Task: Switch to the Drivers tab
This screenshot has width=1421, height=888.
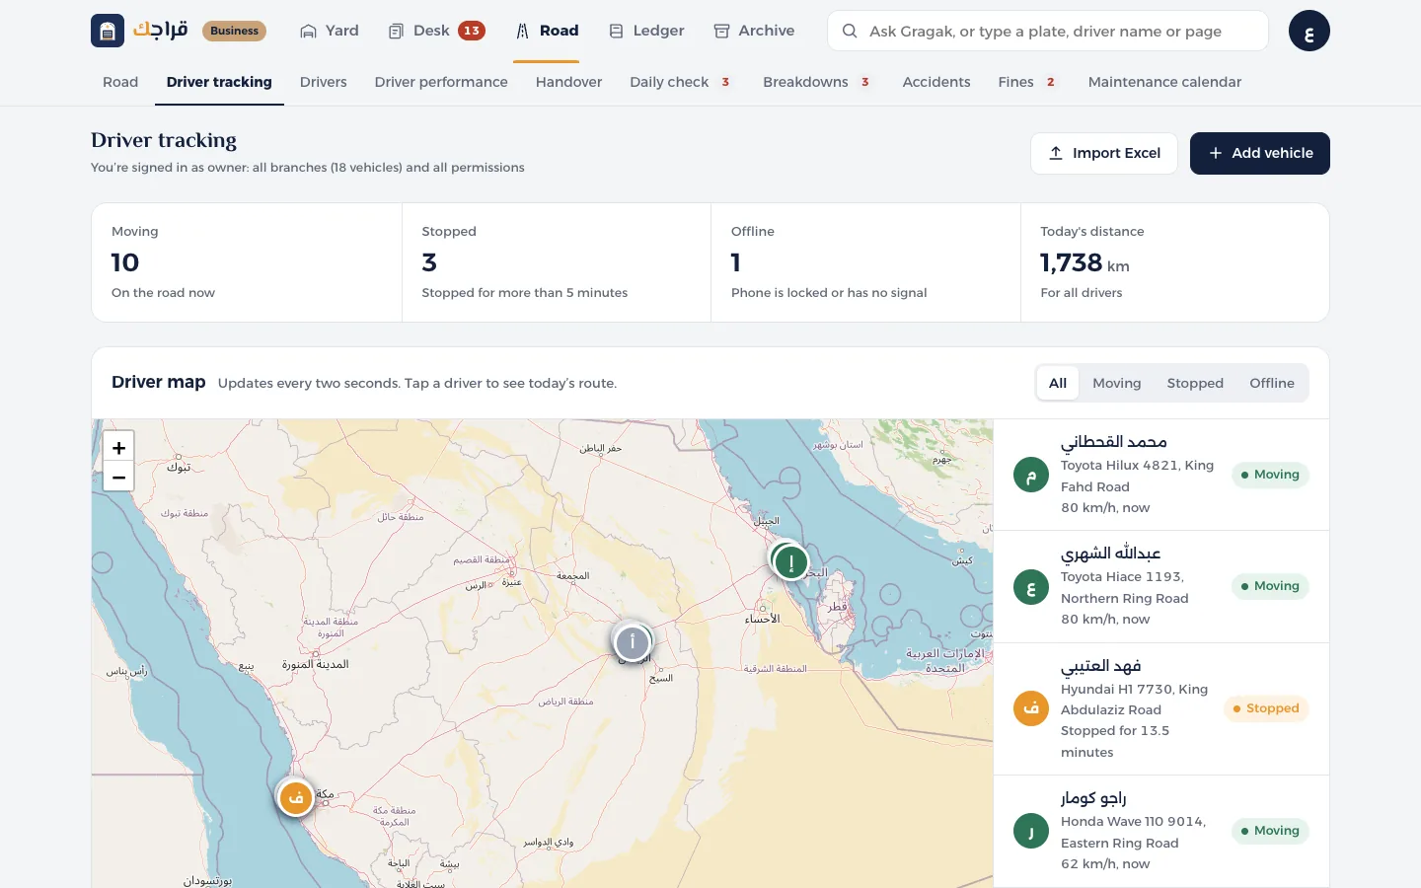Action: click(x=324, y=82)
